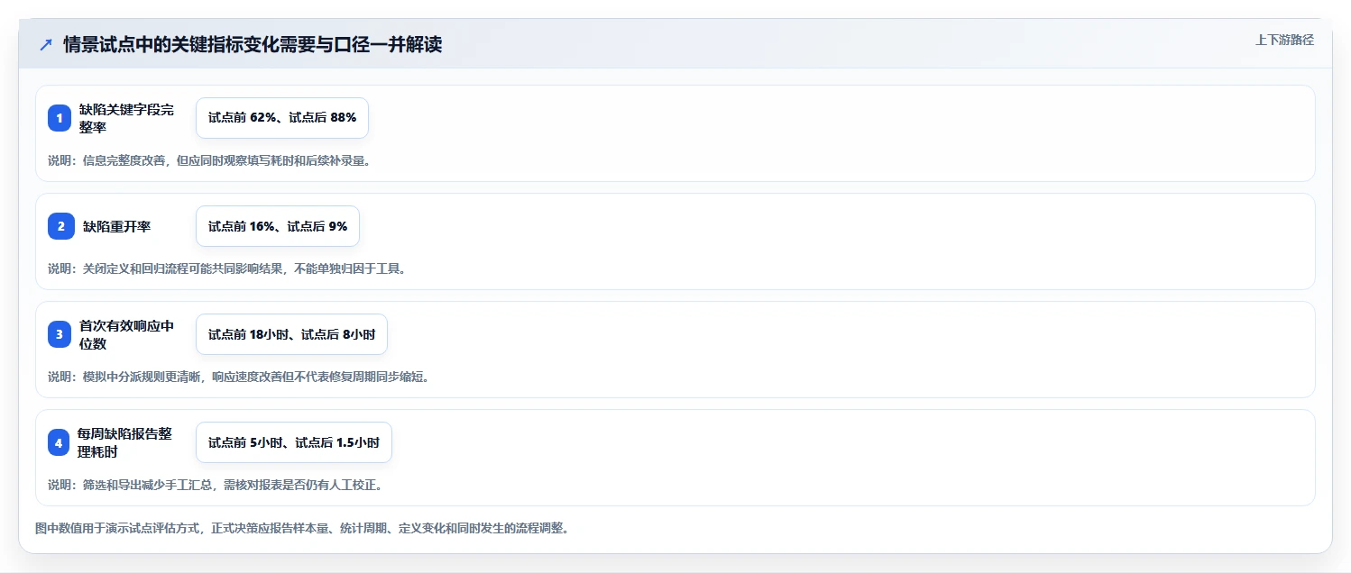This screenshot has height=573, width=1351.
Task: Click the 试点前 5小时、试点后 1.5小时 value chip
Action: click(x=294, y=442)
